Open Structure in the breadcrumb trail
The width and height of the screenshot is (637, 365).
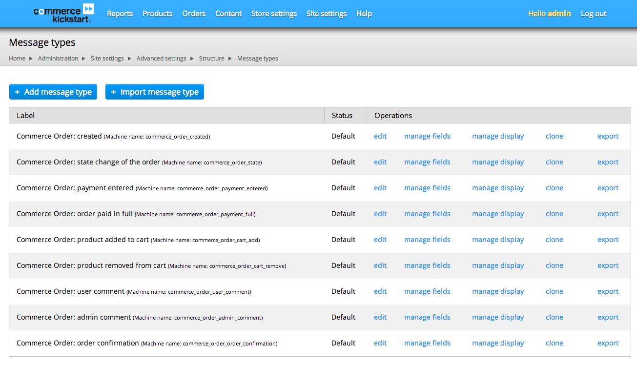point(211,59)
